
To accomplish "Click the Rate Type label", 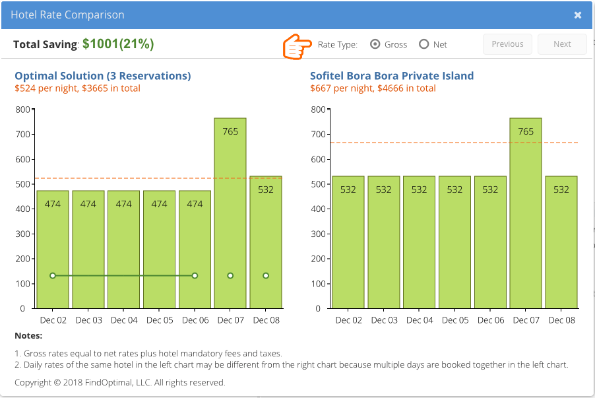I will pos(337,45).
